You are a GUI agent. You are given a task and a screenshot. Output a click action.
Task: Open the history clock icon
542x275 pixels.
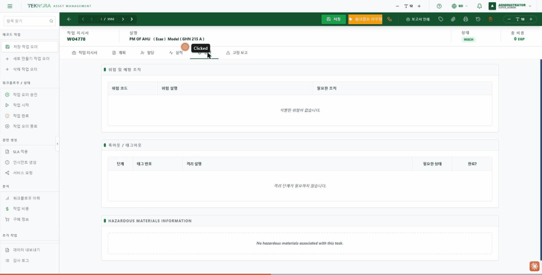478,19
